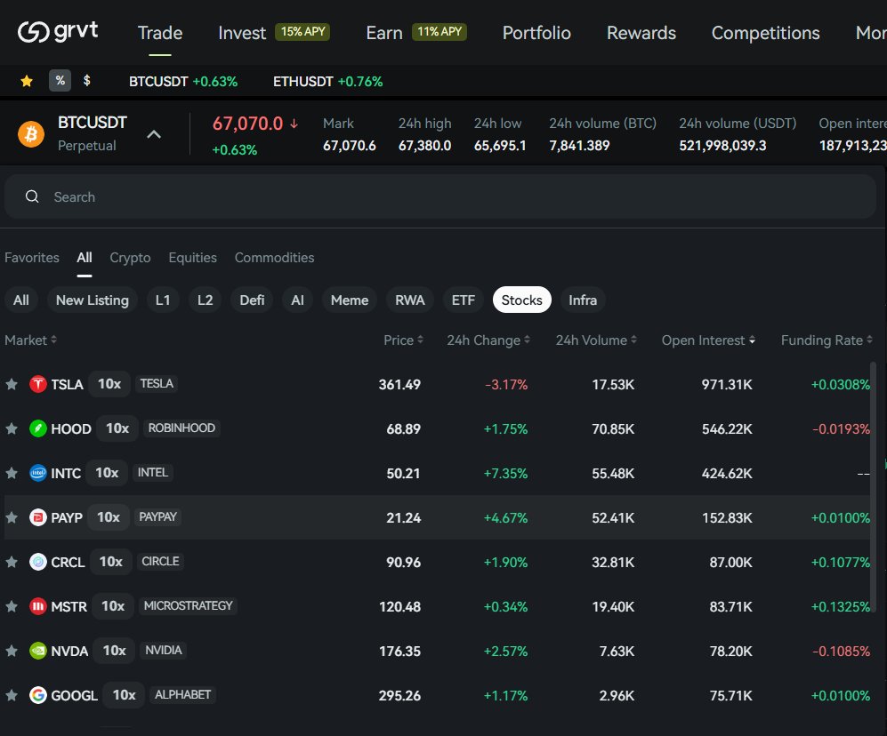This screenshot has width=887, height=736.
Task: Sort by Open Interest column
Action: tap(708, 340)
